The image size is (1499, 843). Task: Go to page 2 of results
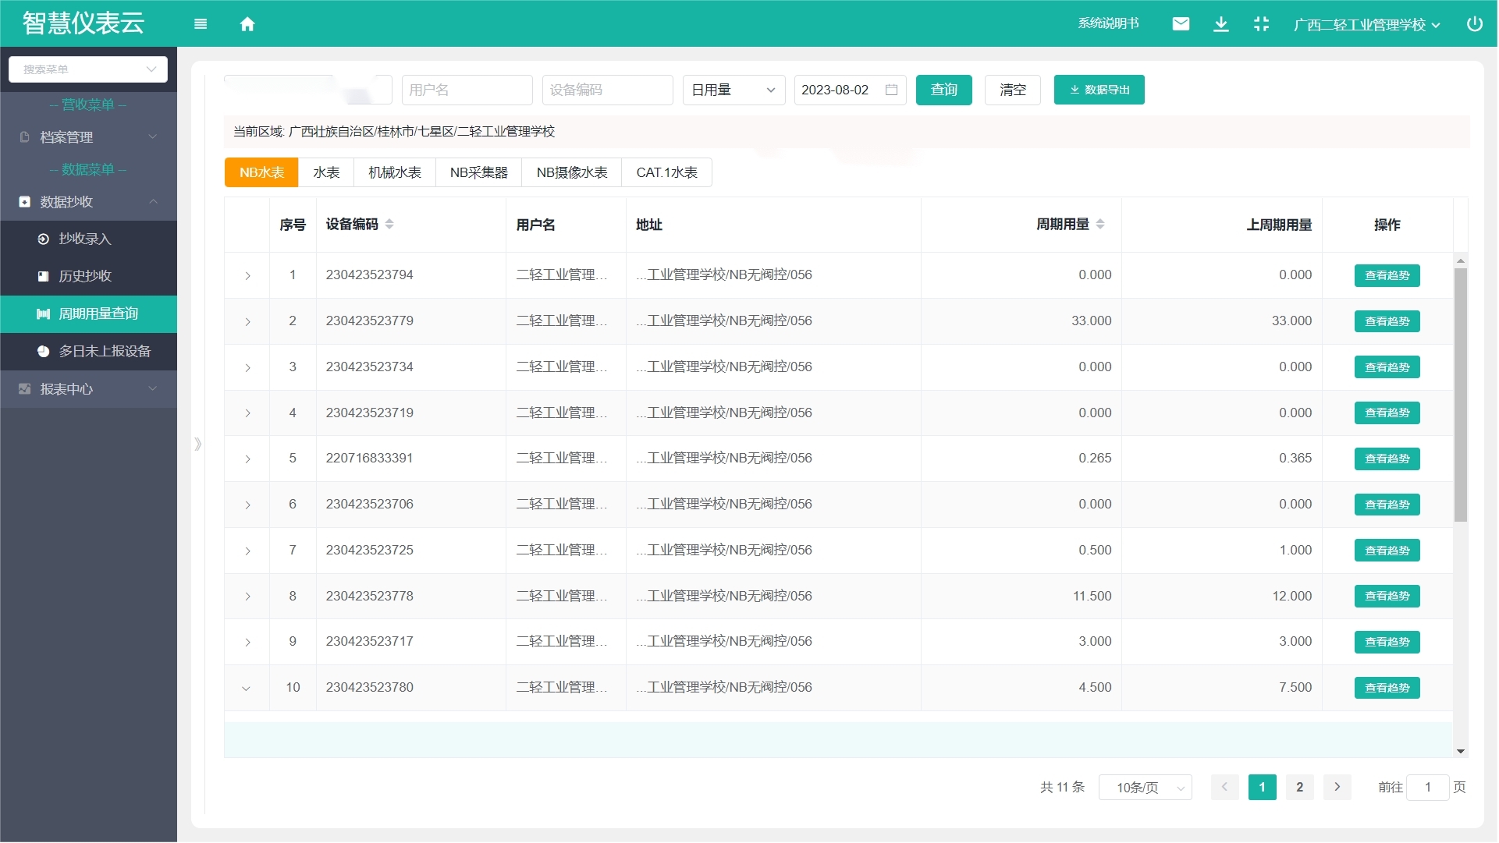(x=1299, y=788)
